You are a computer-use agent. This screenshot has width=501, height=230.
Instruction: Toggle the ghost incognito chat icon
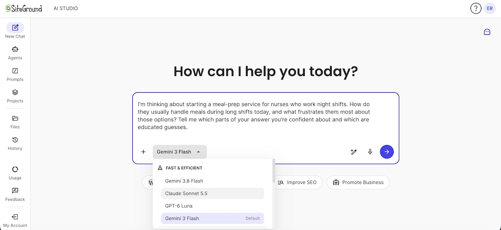487,32
